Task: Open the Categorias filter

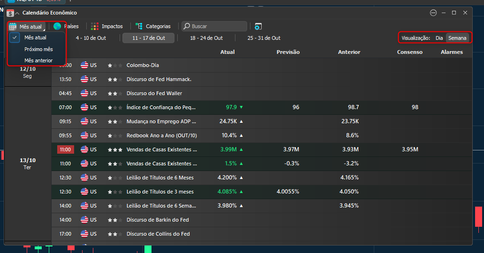Action: (x=153, y=26)
